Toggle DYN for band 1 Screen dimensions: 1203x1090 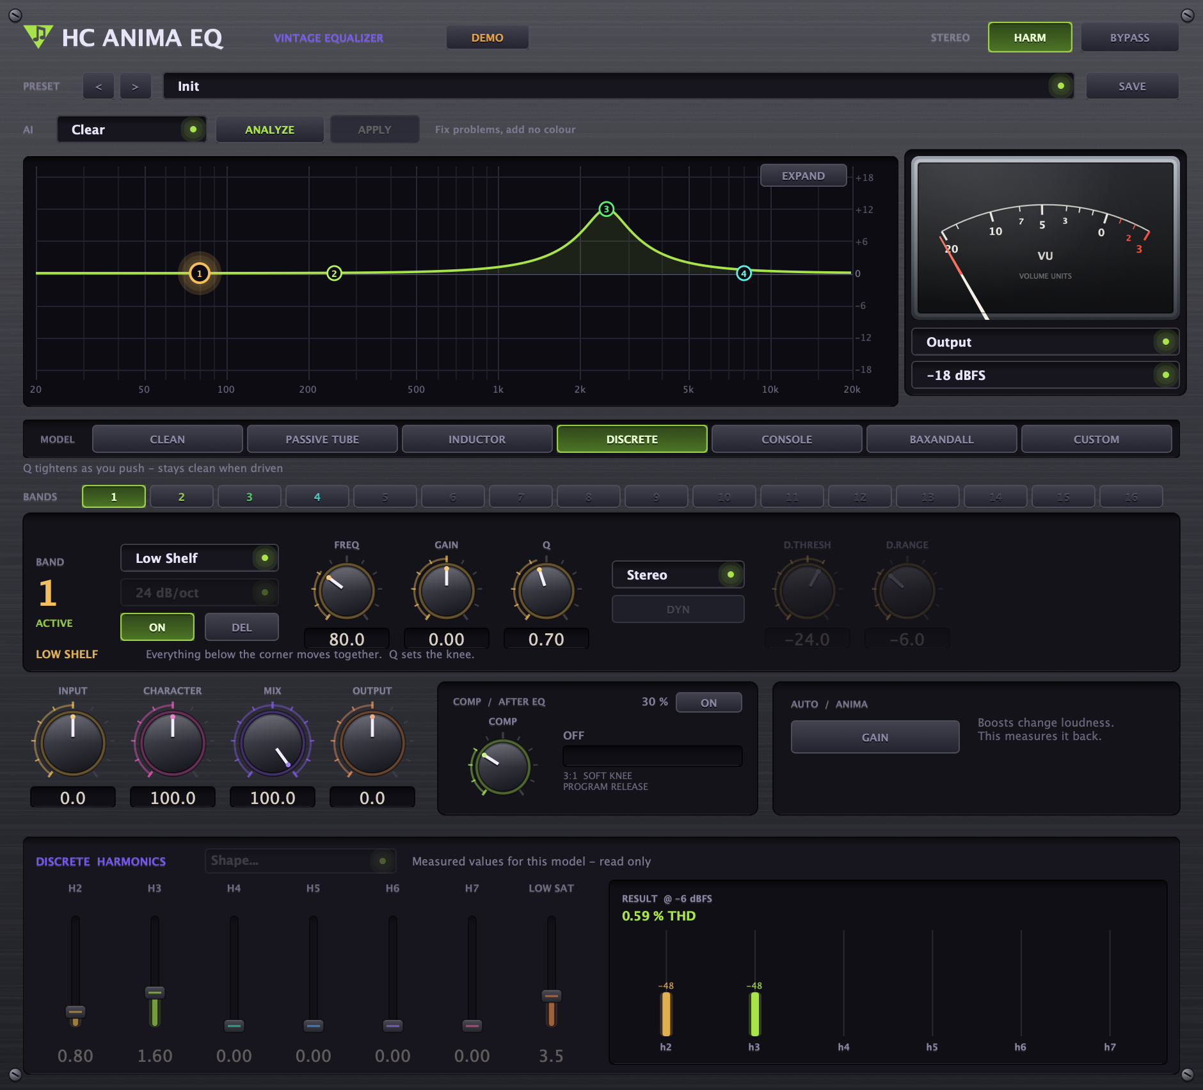(x=678, y=610)
